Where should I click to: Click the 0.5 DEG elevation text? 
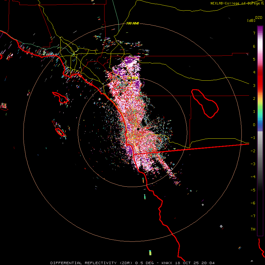[144, 263]
